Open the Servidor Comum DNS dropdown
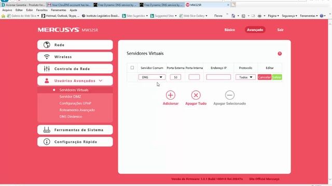The width and height of the screenshot is (332, 186). pyautogui.click(x=152, y=77)
